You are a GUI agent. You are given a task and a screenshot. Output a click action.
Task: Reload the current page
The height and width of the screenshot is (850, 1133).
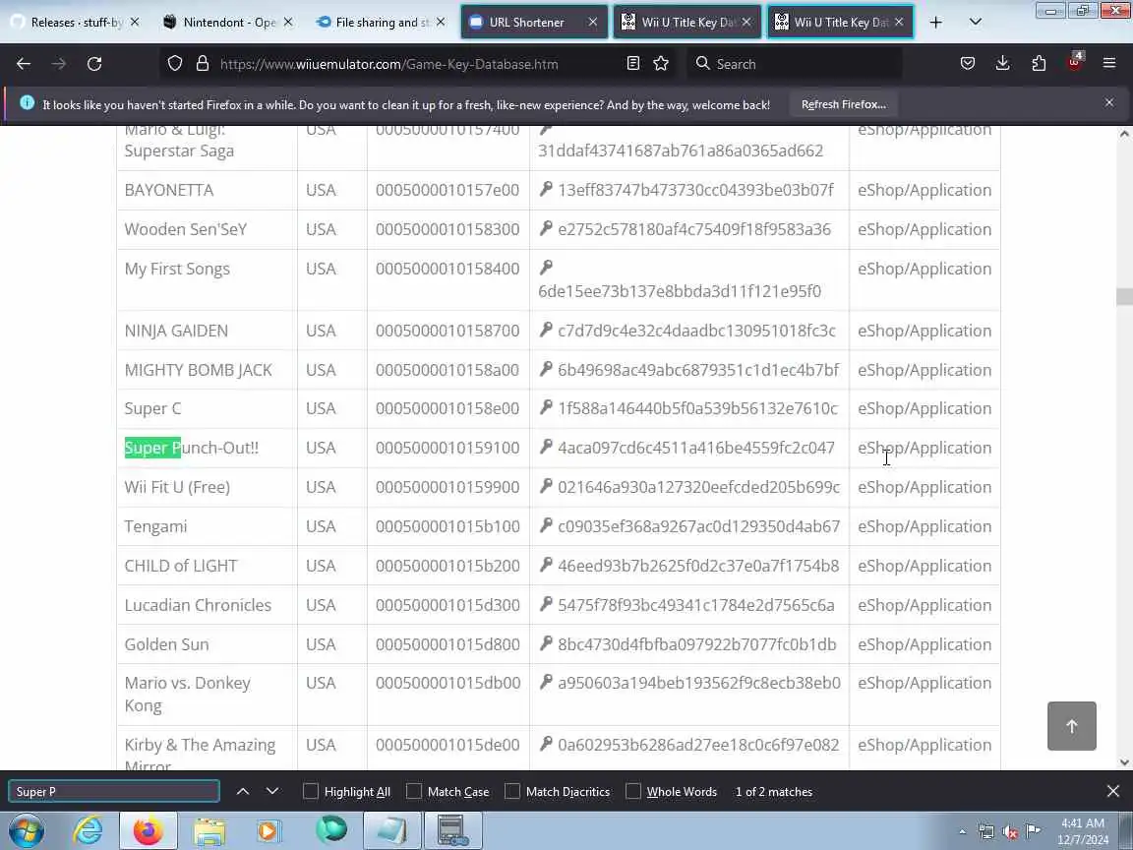(x=94, y=64)
